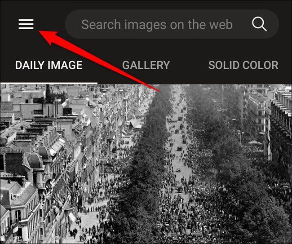Click the SOLID COLOR label
The width and height of the screenshot is (292, 244).
point(243,65)
